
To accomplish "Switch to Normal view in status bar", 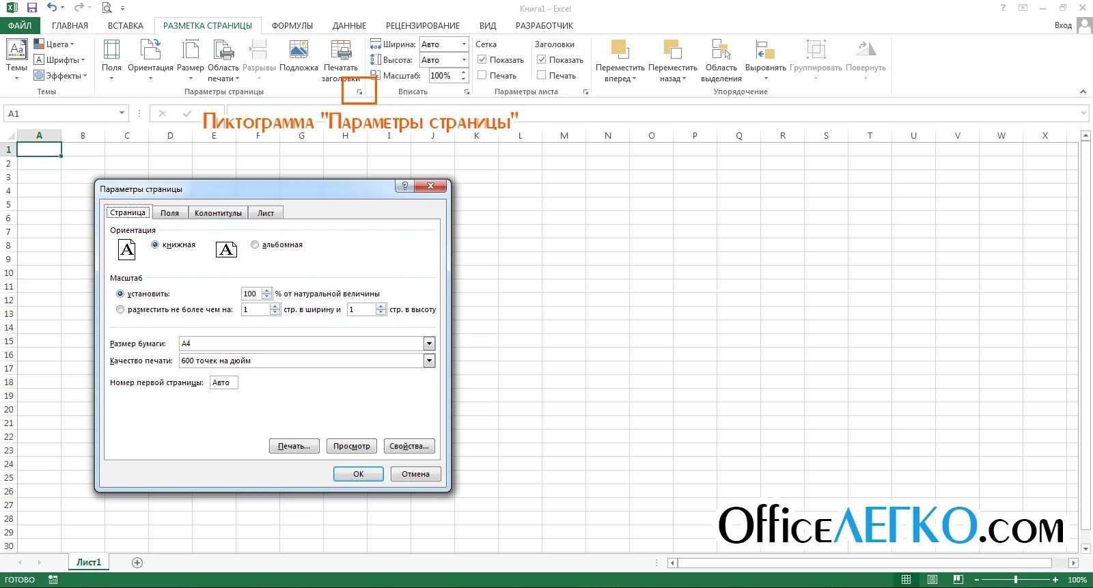I will coord(906,580).
